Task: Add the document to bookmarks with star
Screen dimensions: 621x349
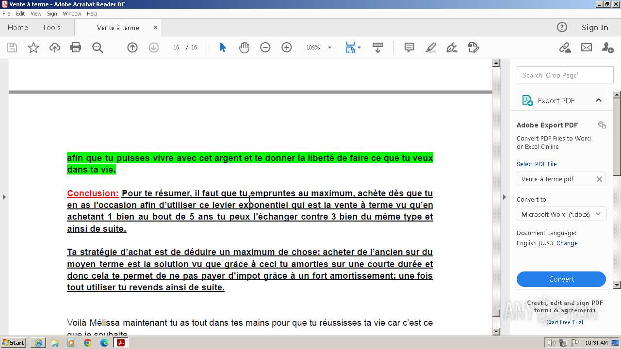Action: click(33, 48)
